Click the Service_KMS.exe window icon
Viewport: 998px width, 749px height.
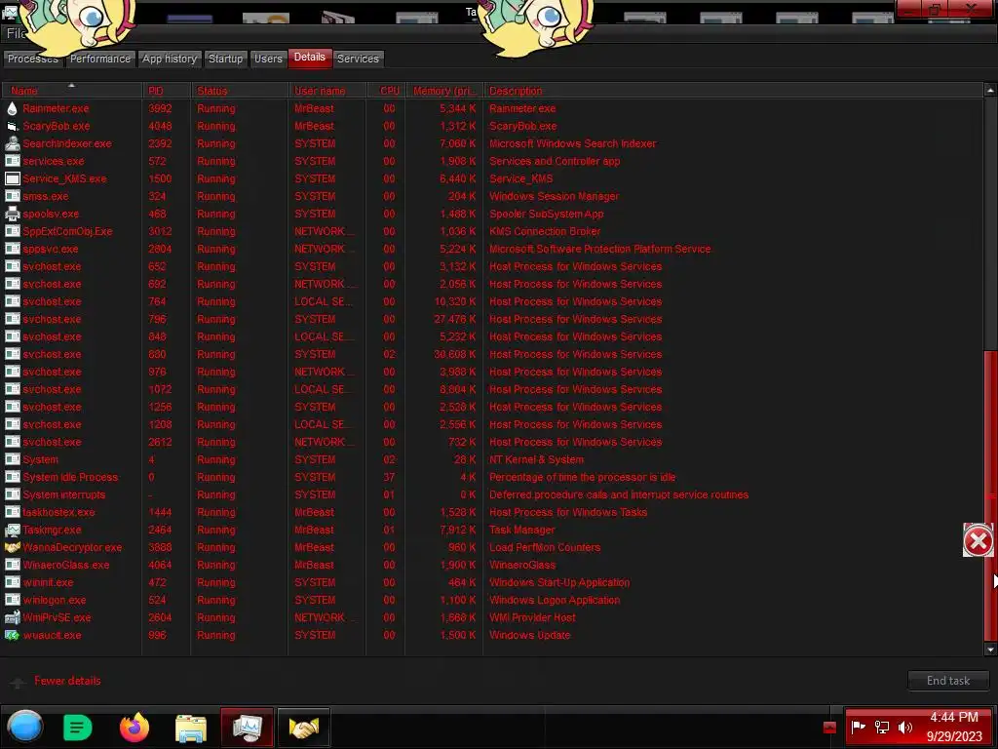click(12, 179)
